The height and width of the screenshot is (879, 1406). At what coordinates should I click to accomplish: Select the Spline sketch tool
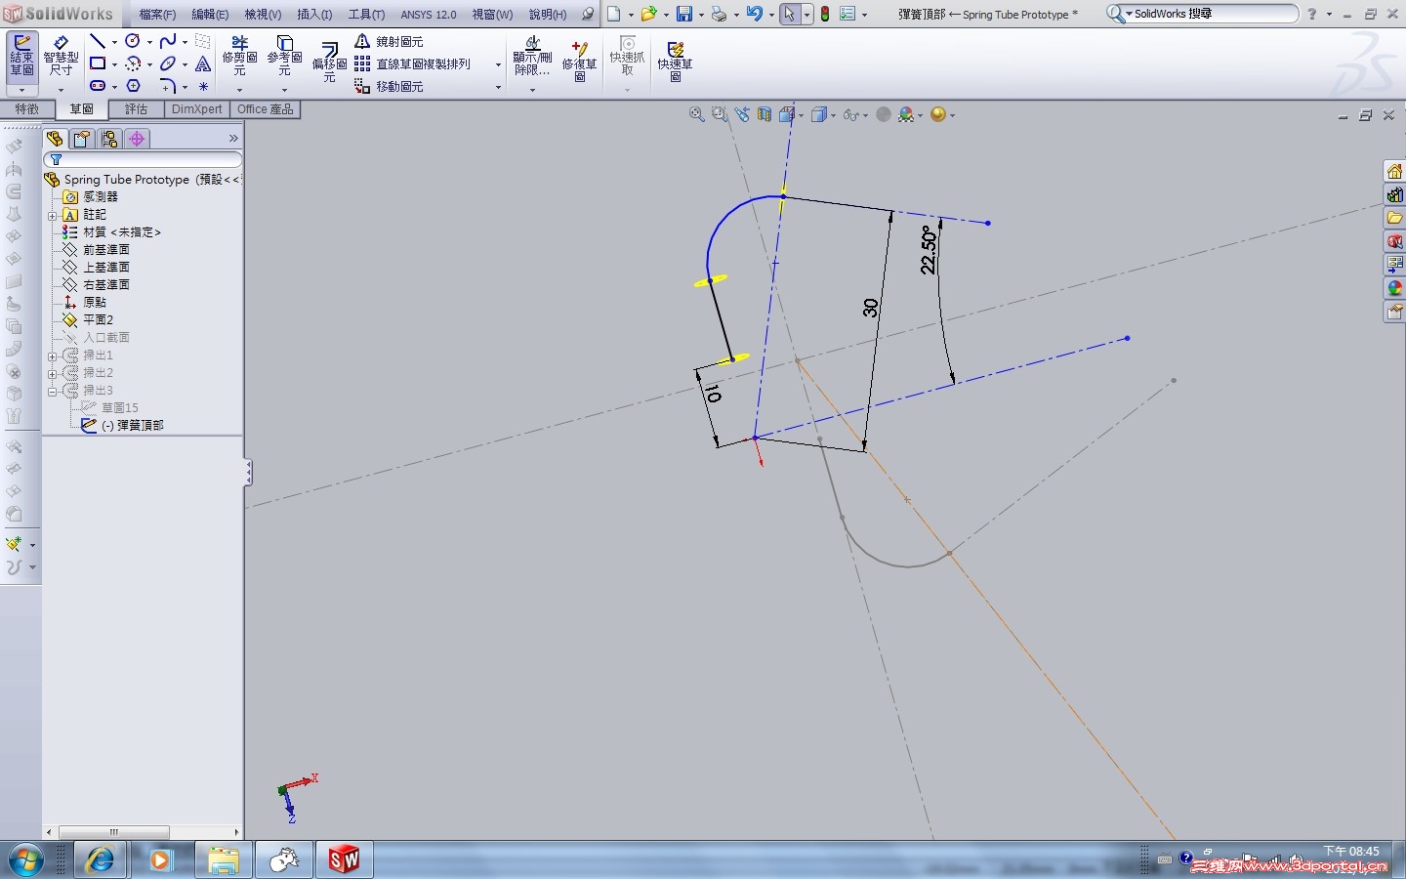click(x=168, y=41)
